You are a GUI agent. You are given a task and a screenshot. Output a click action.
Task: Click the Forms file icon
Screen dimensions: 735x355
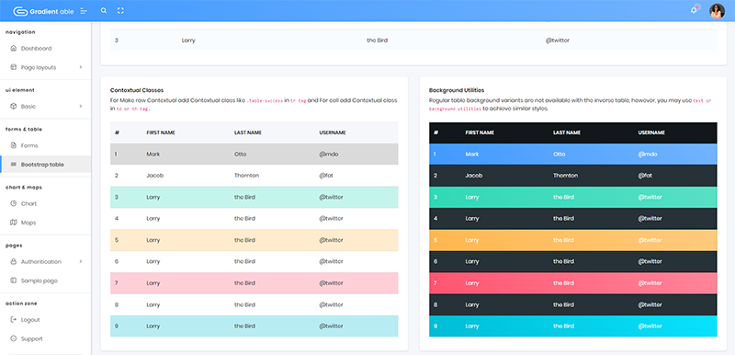[13, 145]
